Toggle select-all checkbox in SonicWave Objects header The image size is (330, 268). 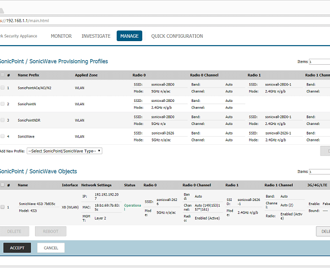click(2, 185)
